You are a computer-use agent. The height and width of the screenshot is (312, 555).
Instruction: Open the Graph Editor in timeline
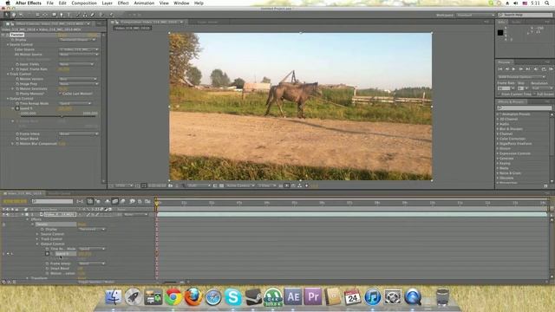point(147,201)
